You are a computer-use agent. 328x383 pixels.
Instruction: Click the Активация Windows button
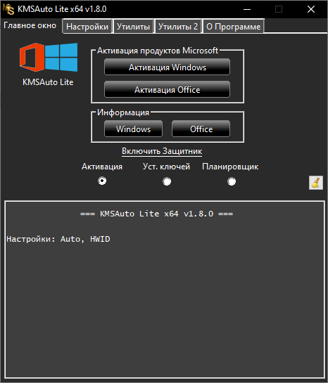click(x=167, y=67)
